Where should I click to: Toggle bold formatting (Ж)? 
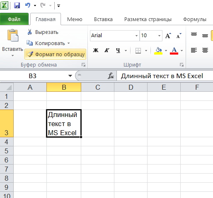pos(96,50)
